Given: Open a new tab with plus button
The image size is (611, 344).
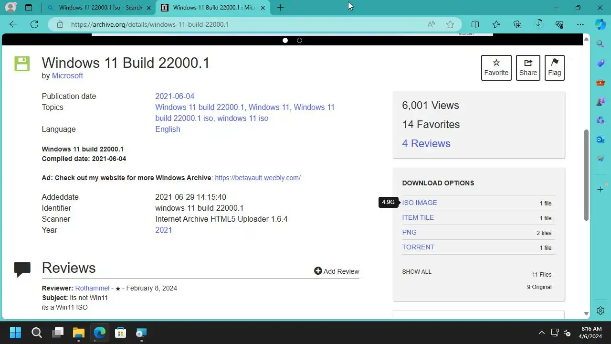Looking at the screenshot, I should tap(280, 8).
